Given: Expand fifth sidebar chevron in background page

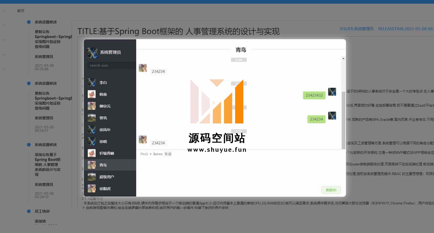Looking at the screenshot, I should click(4, 69).
